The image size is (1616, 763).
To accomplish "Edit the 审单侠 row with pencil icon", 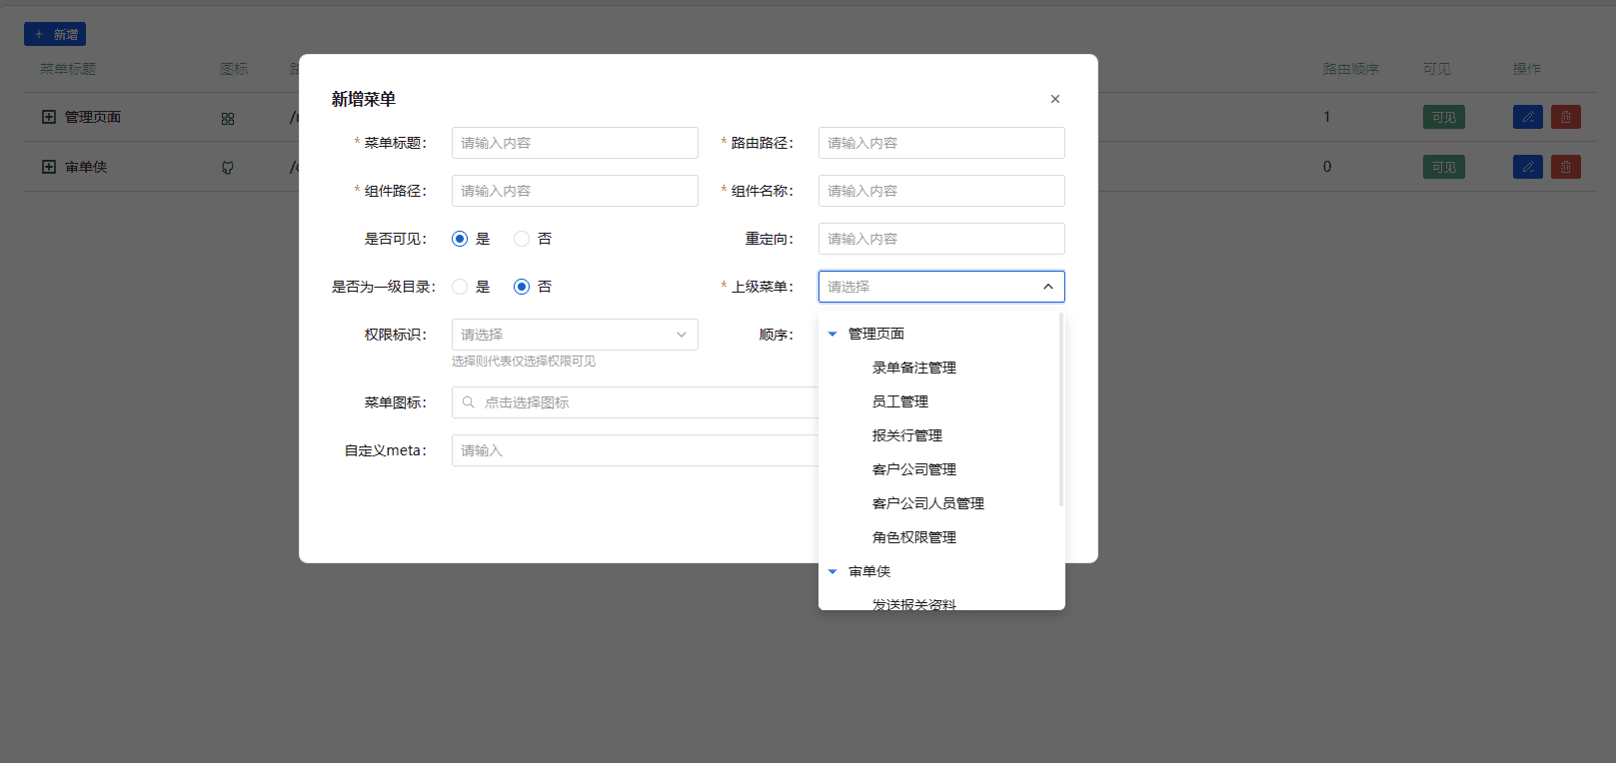I will [1528, 167].
